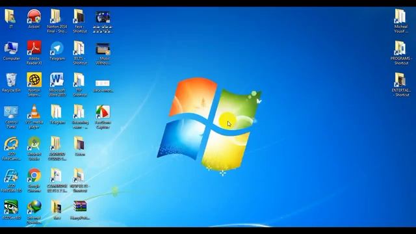
Task: Select the Telegram paper-plane app shortcut
Action: (x=57, y=51)
